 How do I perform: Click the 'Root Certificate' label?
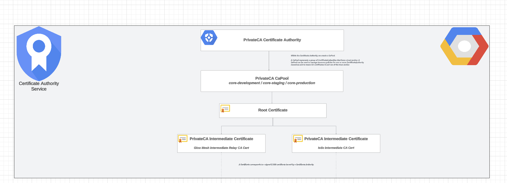tap(273, 110)
